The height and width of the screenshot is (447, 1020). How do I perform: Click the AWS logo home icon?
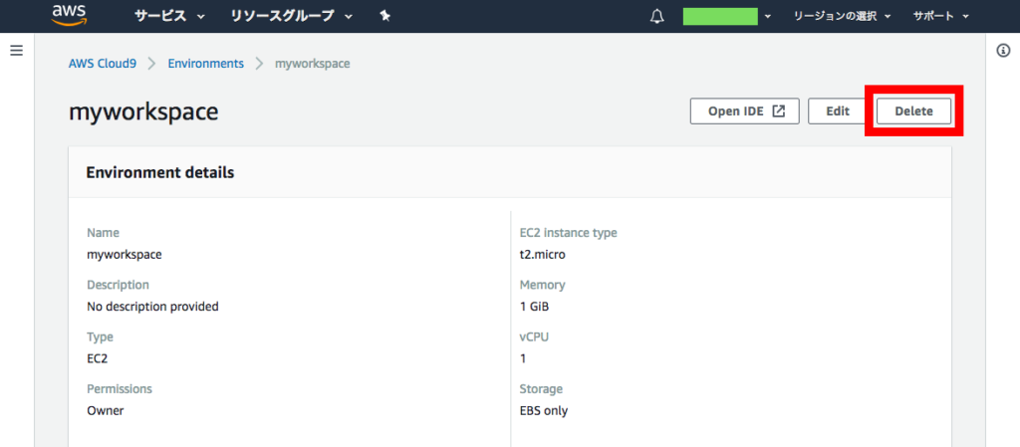pos(70,15)
